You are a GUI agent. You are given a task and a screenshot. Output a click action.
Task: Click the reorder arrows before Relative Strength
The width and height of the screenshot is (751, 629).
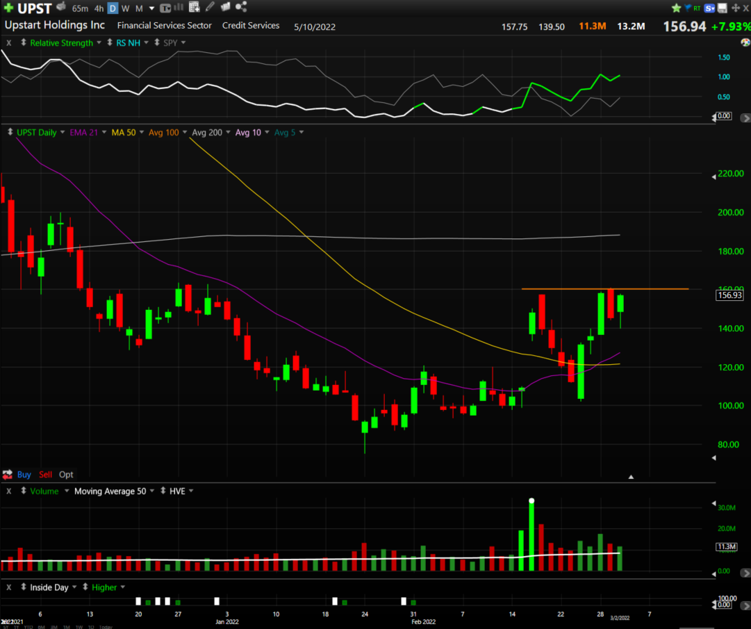point(24,42)
